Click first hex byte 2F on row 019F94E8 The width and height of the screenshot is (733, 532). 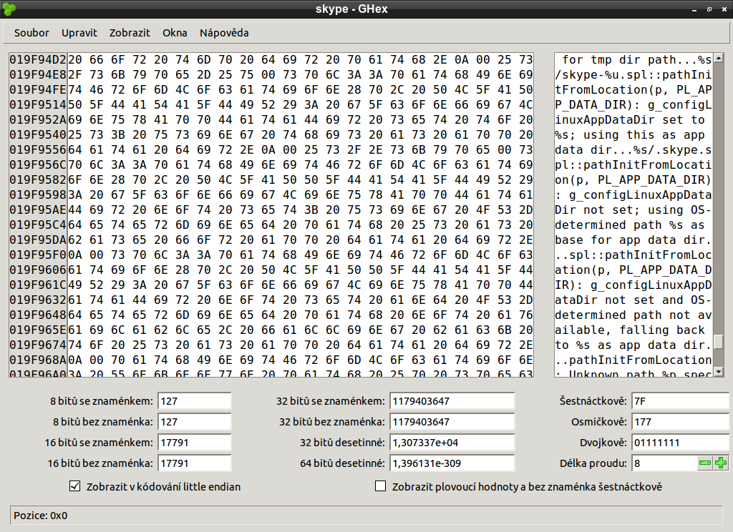(x=75, y=75)
